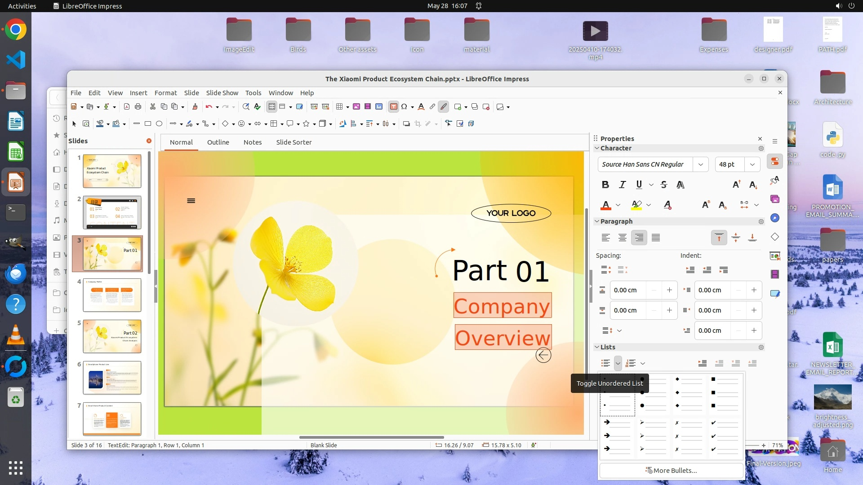
Task: Collapse the Paragraph section
Action: click(597, 221)
